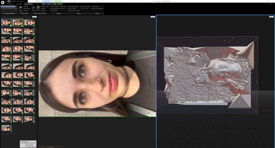Open the Info Panel

[x=62, y=9]
